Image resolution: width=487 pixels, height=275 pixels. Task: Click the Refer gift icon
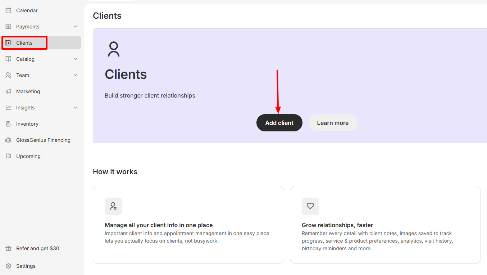(8, 248)
